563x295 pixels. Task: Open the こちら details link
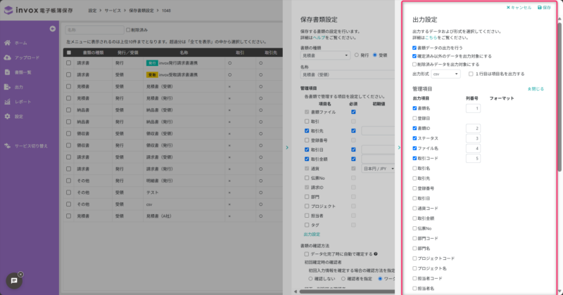(x=431, y=38)
